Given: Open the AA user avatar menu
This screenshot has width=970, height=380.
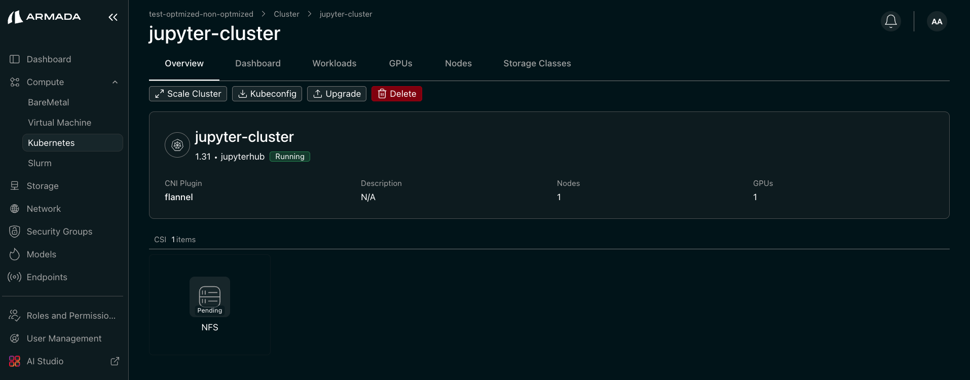Looking at the screenshot, I should point(937,21).
